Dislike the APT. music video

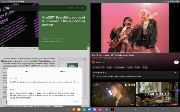click(103, 67)
